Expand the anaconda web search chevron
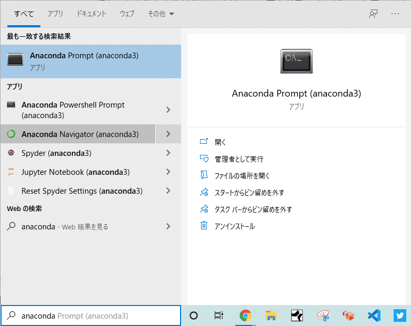Image resolution: width=411 pixels, height=326 pixels. 168,226
